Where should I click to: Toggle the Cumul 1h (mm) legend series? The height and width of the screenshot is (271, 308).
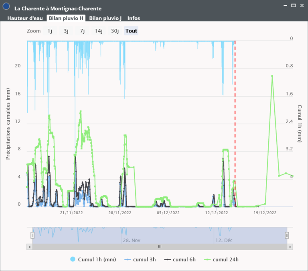point(93,259)
